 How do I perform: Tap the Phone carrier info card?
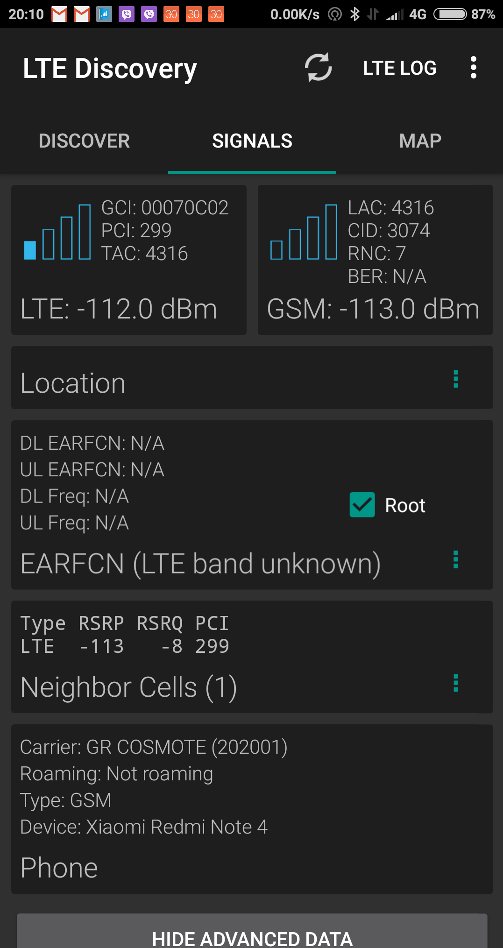(x=252, y=809)
